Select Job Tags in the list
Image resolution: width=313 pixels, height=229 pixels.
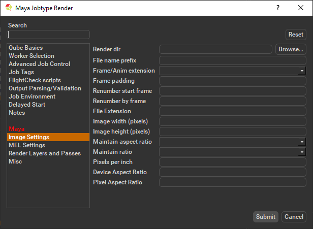pyautogui.click(x=21, y=72)
